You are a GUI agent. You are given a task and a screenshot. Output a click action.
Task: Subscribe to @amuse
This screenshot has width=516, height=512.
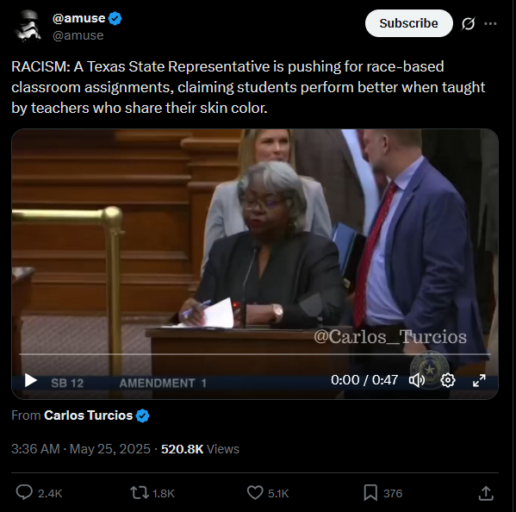click(x=408, y=23)
